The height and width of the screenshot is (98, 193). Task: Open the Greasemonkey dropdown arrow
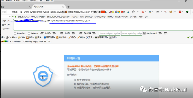[x=175, y=12]
